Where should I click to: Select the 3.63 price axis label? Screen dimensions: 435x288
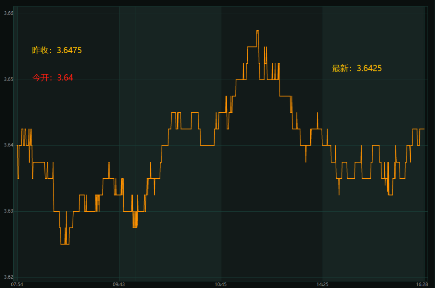coord(8,211)
